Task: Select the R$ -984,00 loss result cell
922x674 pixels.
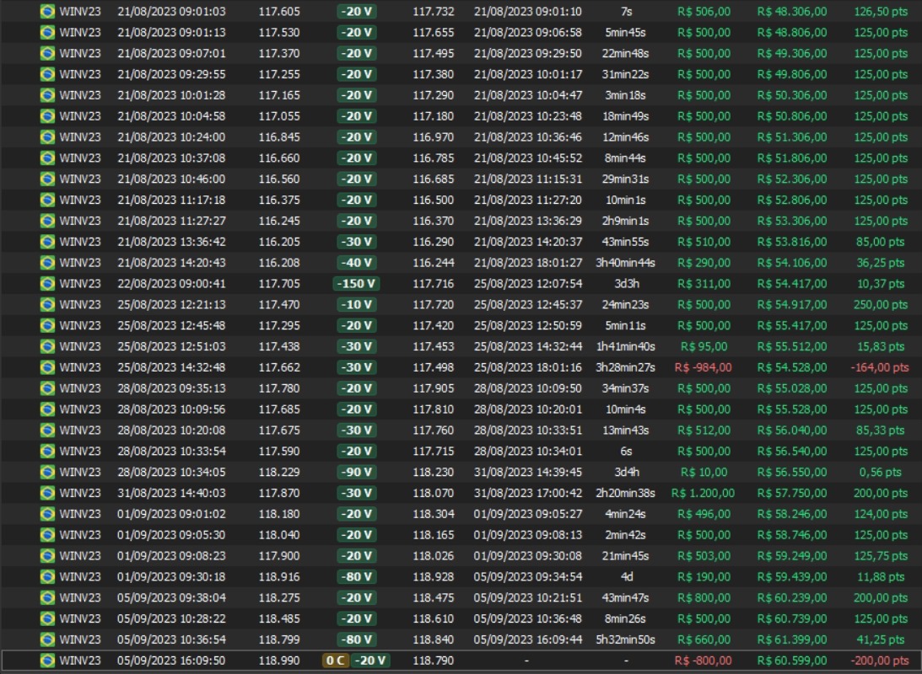Action: point(703,367)
